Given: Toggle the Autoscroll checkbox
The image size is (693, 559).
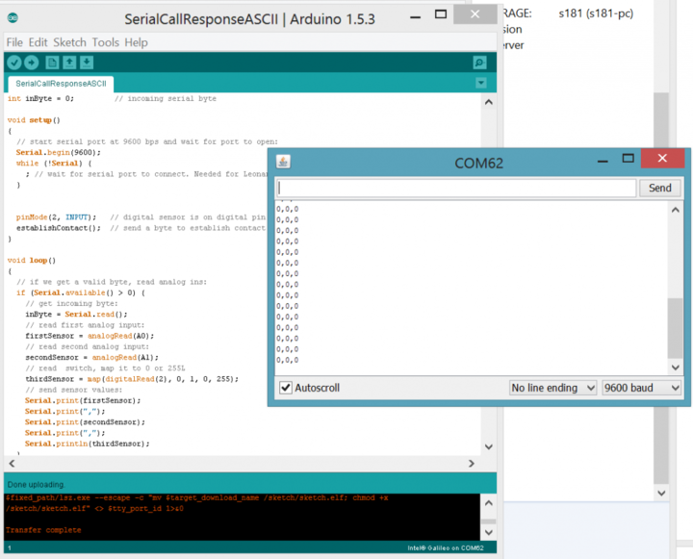Looking at the screenshot, I should click(x=286, y=388).
